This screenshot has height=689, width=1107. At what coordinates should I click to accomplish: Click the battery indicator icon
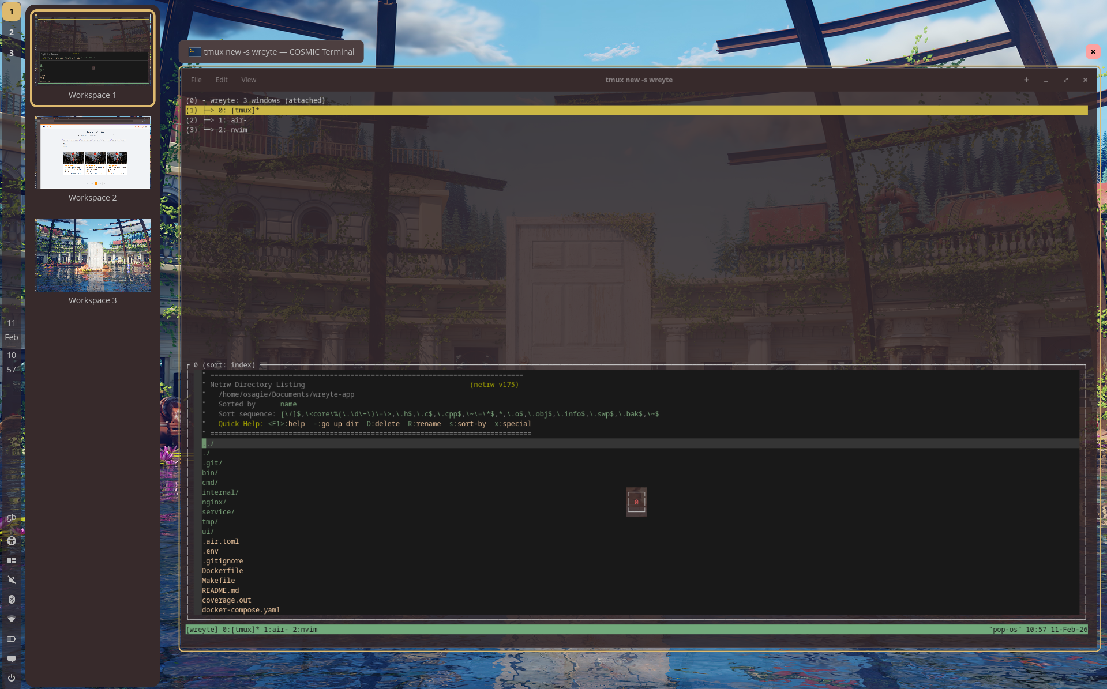click(12, 638)
